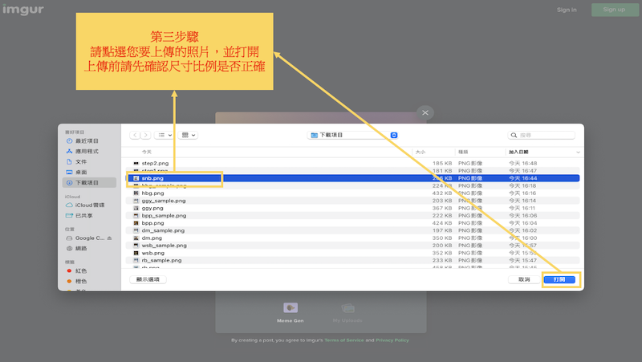642x362 pixels.
Task: Open the 文件 folder in sidebar
Action: [81, 161]
